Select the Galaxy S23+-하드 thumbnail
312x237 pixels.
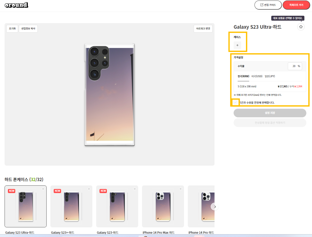pyautogui.click(x=71, y=206)
